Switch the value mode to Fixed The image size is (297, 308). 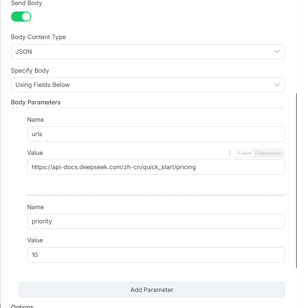click(244, 153)
